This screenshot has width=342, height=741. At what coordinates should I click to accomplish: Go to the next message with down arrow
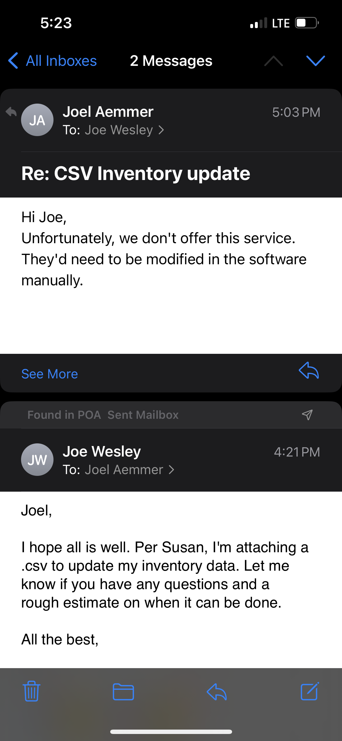[315, 61]
